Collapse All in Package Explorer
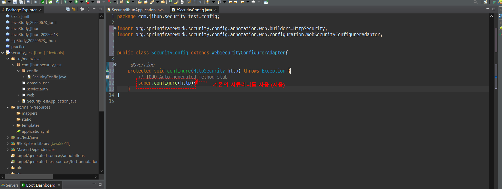 (x=68, y=9)
